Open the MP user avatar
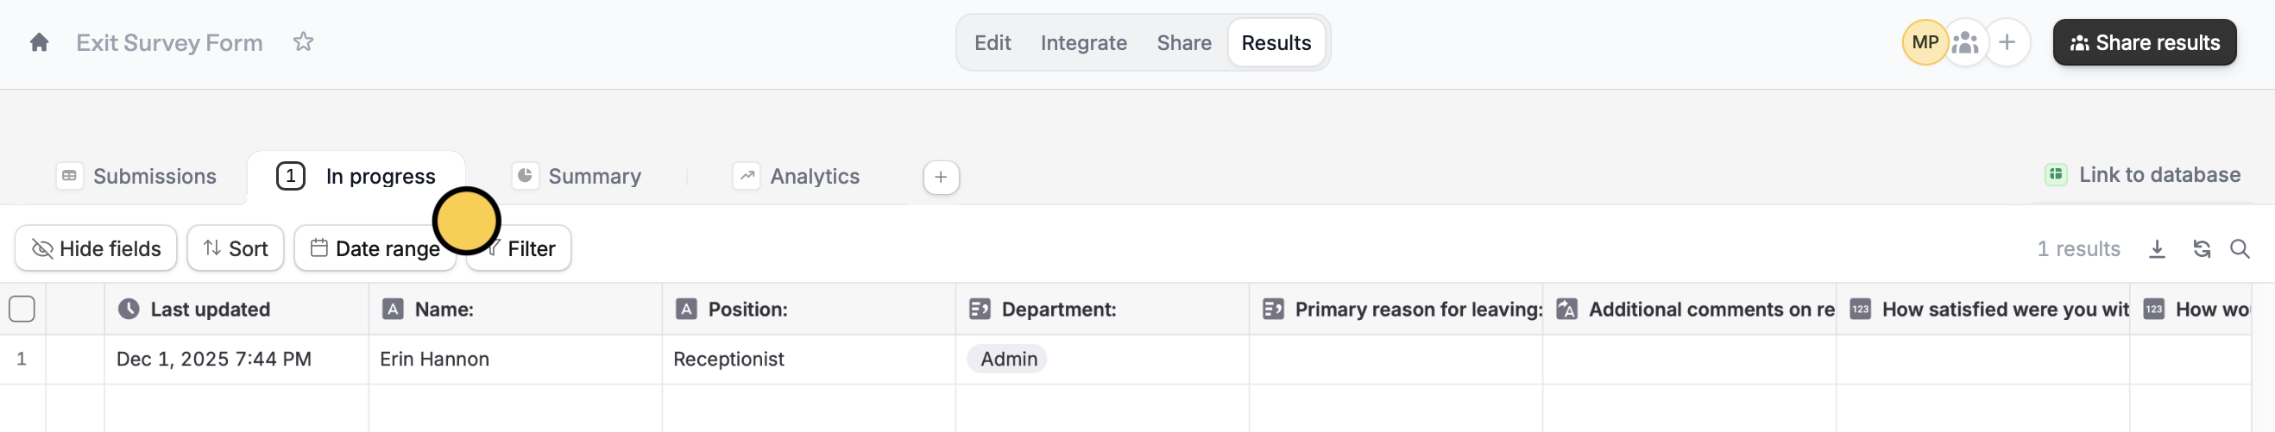The height and width of the screenshot is (432, 2275). coord(1925,42)
